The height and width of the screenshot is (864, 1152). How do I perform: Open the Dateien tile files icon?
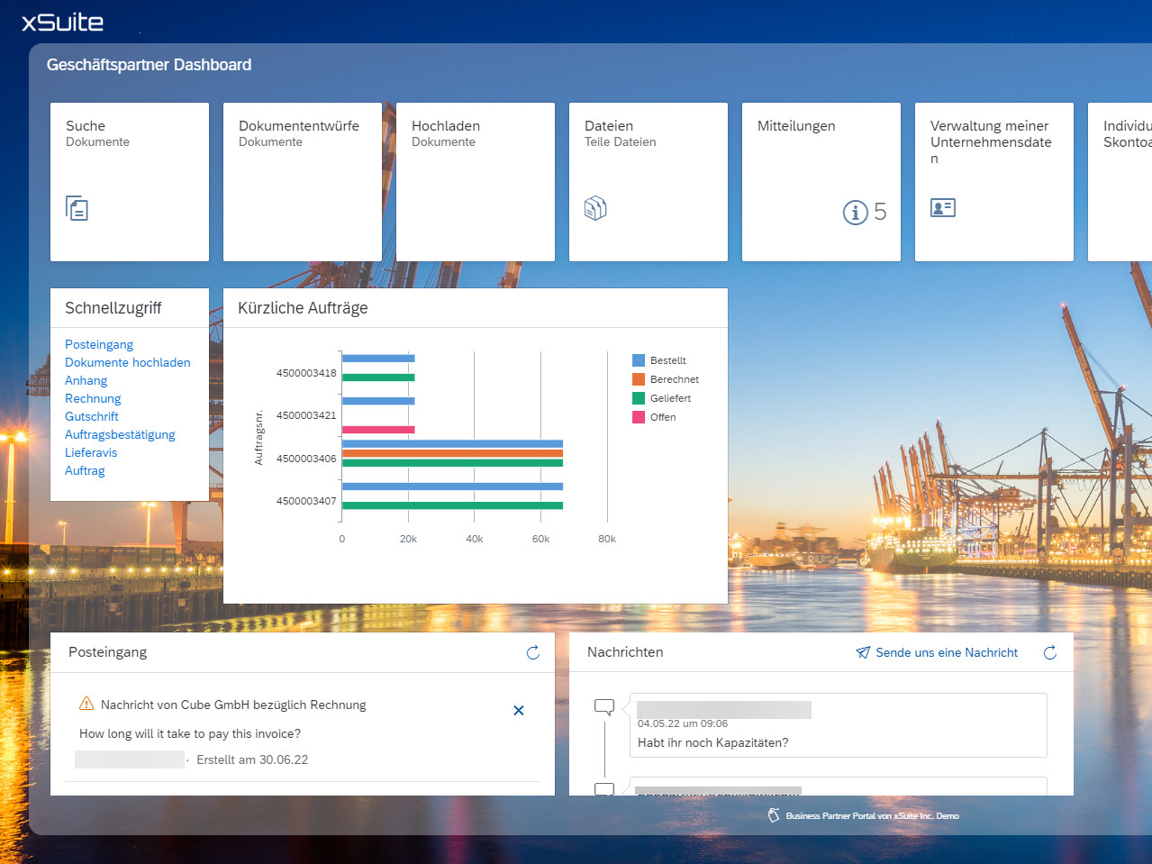[x=595, y=208]
